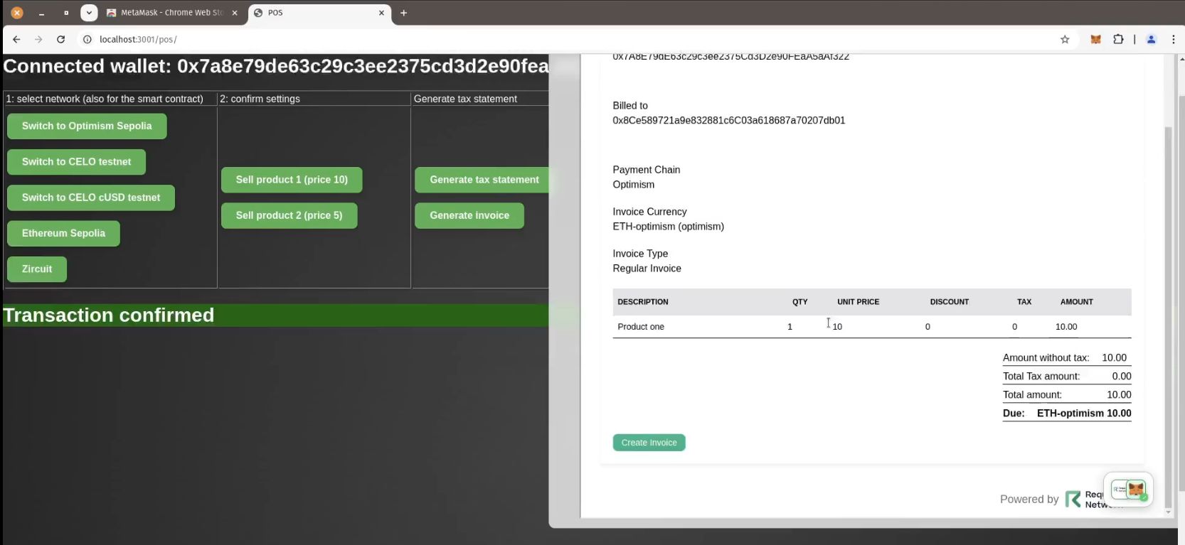This screenshot has height=545, width=1185.
Task: Click the scrollbar down arrow
Action: [1168, 512]
